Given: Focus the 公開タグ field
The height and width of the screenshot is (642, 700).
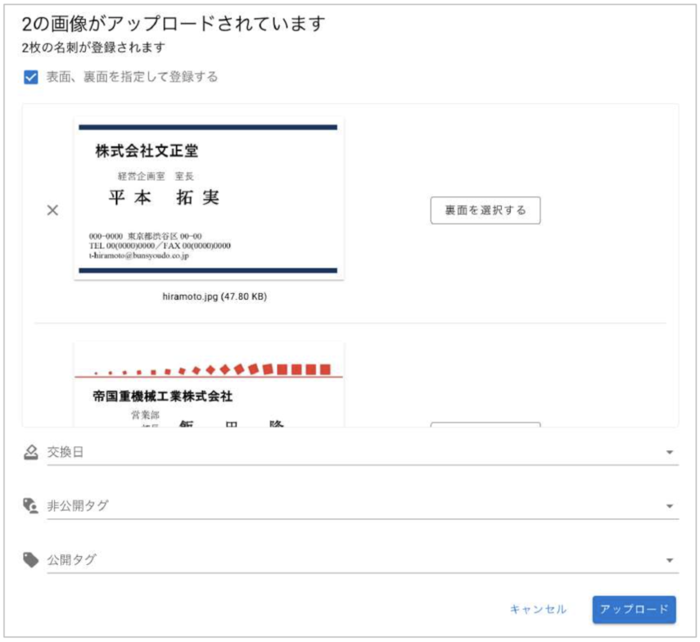Looking at the screenshot, I should (x=363, y=560).
